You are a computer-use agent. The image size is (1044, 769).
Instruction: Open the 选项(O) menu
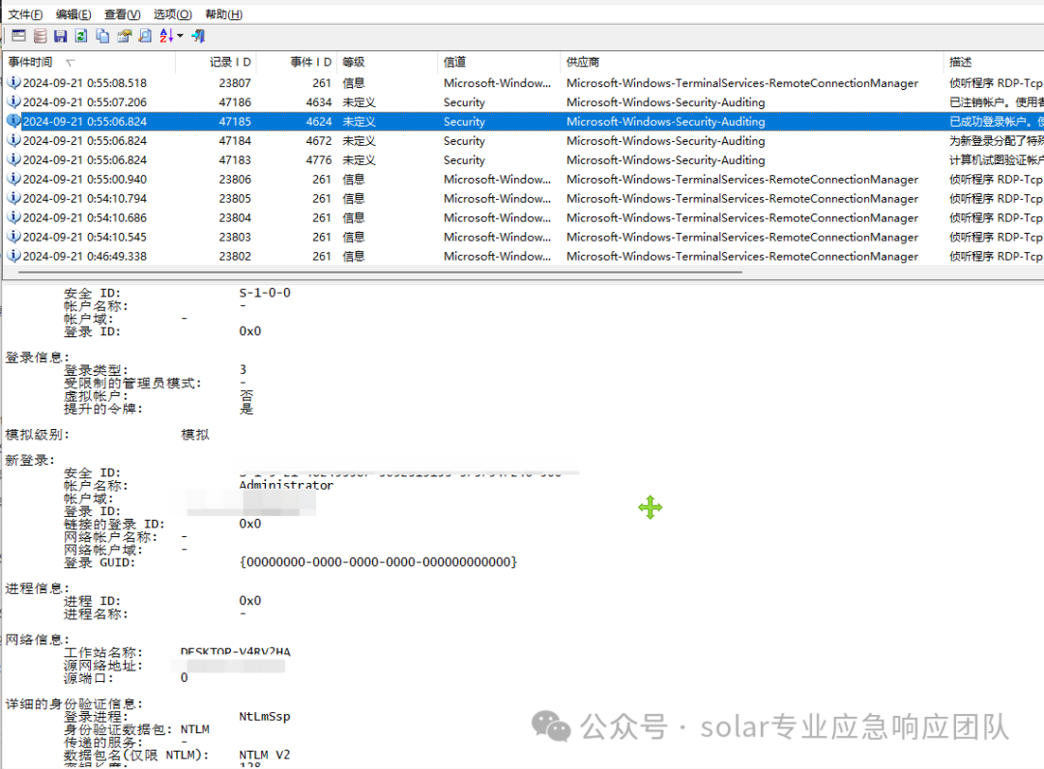172,14
